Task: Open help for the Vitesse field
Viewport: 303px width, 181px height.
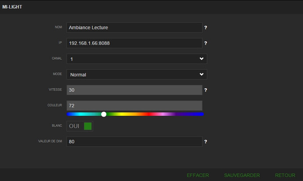Action: coord(206,90)
